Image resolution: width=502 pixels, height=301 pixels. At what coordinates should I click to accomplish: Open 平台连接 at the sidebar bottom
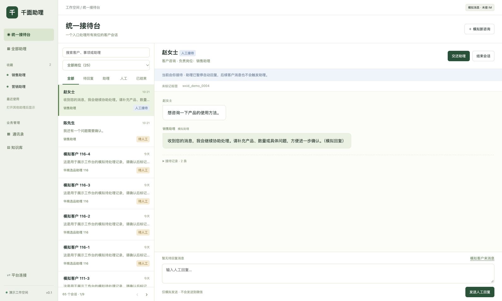pos(29,275)
